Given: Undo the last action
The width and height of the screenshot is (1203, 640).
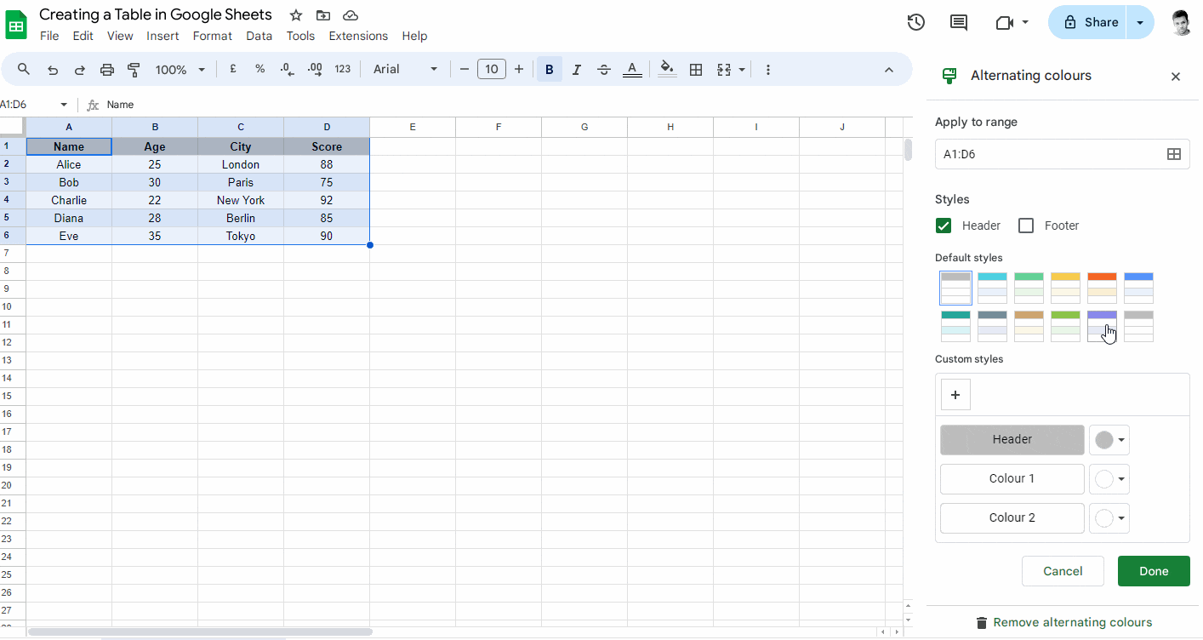Looking at the screenshot, I should [x=52, y=69].
